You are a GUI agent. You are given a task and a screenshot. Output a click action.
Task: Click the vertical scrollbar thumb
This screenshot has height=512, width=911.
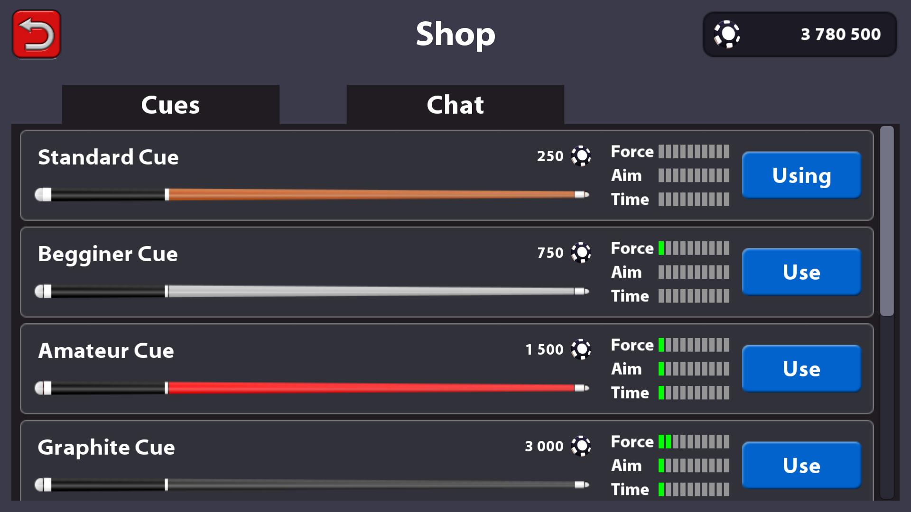[886, 221]
